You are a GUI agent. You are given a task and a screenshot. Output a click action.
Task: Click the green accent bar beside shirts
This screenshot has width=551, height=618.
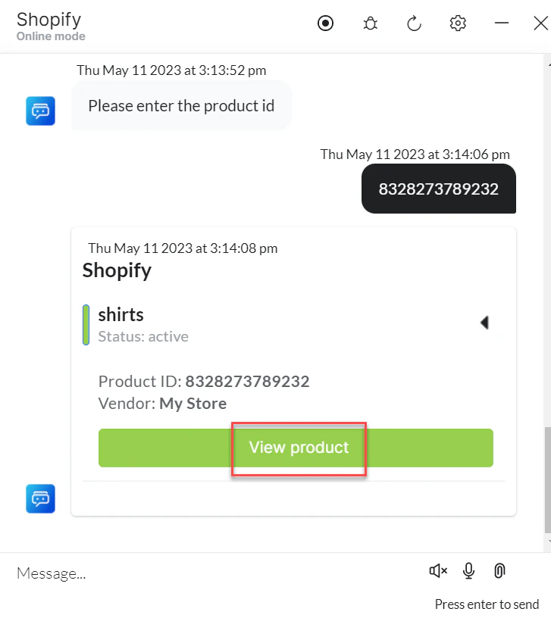click(86, 324)
